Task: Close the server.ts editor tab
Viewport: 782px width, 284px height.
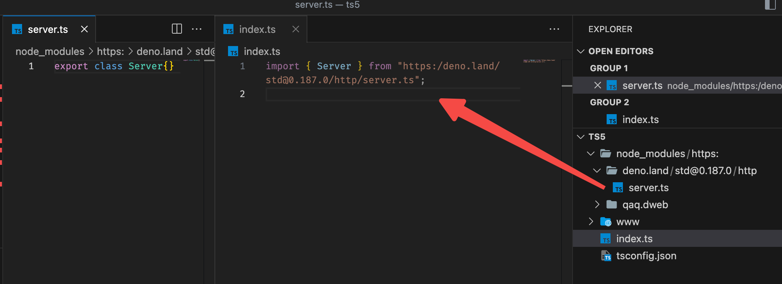Action: 84,29
